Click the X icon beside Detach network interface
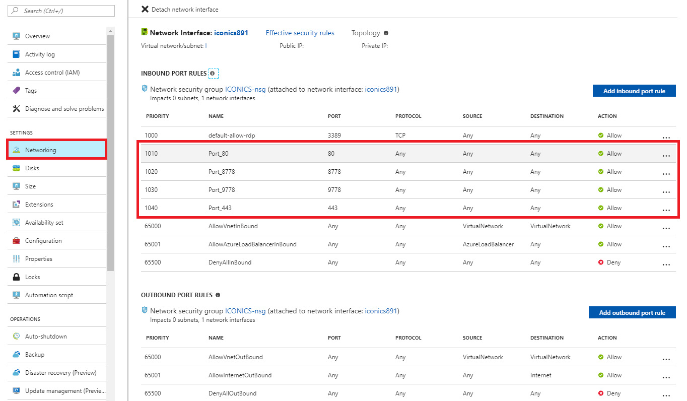687x401 pixels. pos(145,10)
